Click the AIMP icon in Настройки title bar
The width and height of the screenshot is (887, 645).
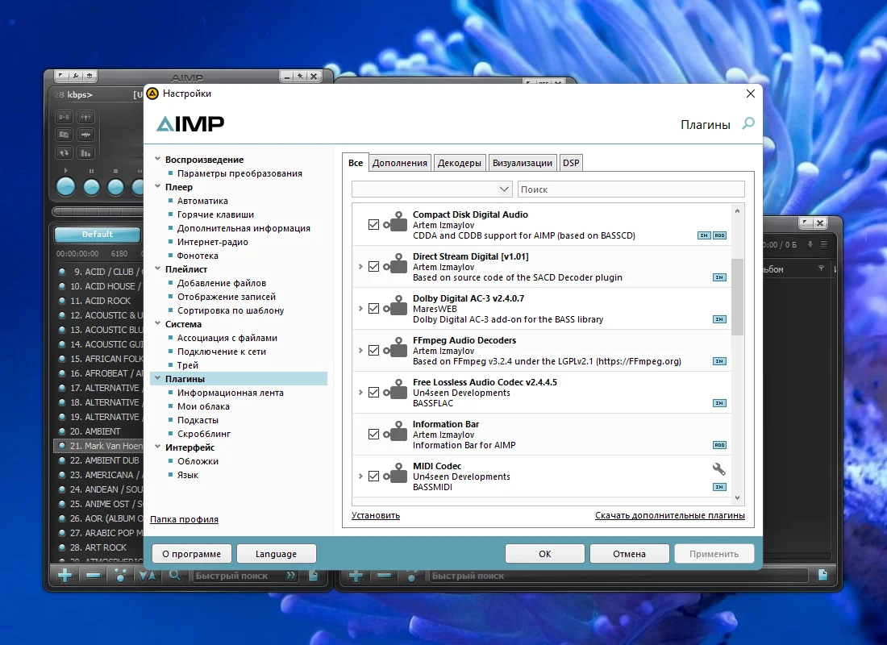click(x=152, y=94)
